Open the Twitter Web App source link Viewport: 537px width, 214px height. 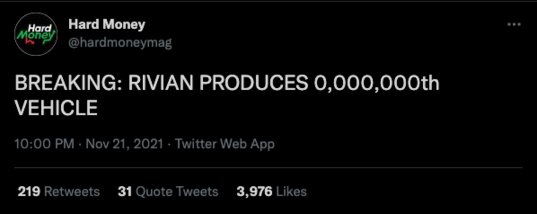(225, 144)
